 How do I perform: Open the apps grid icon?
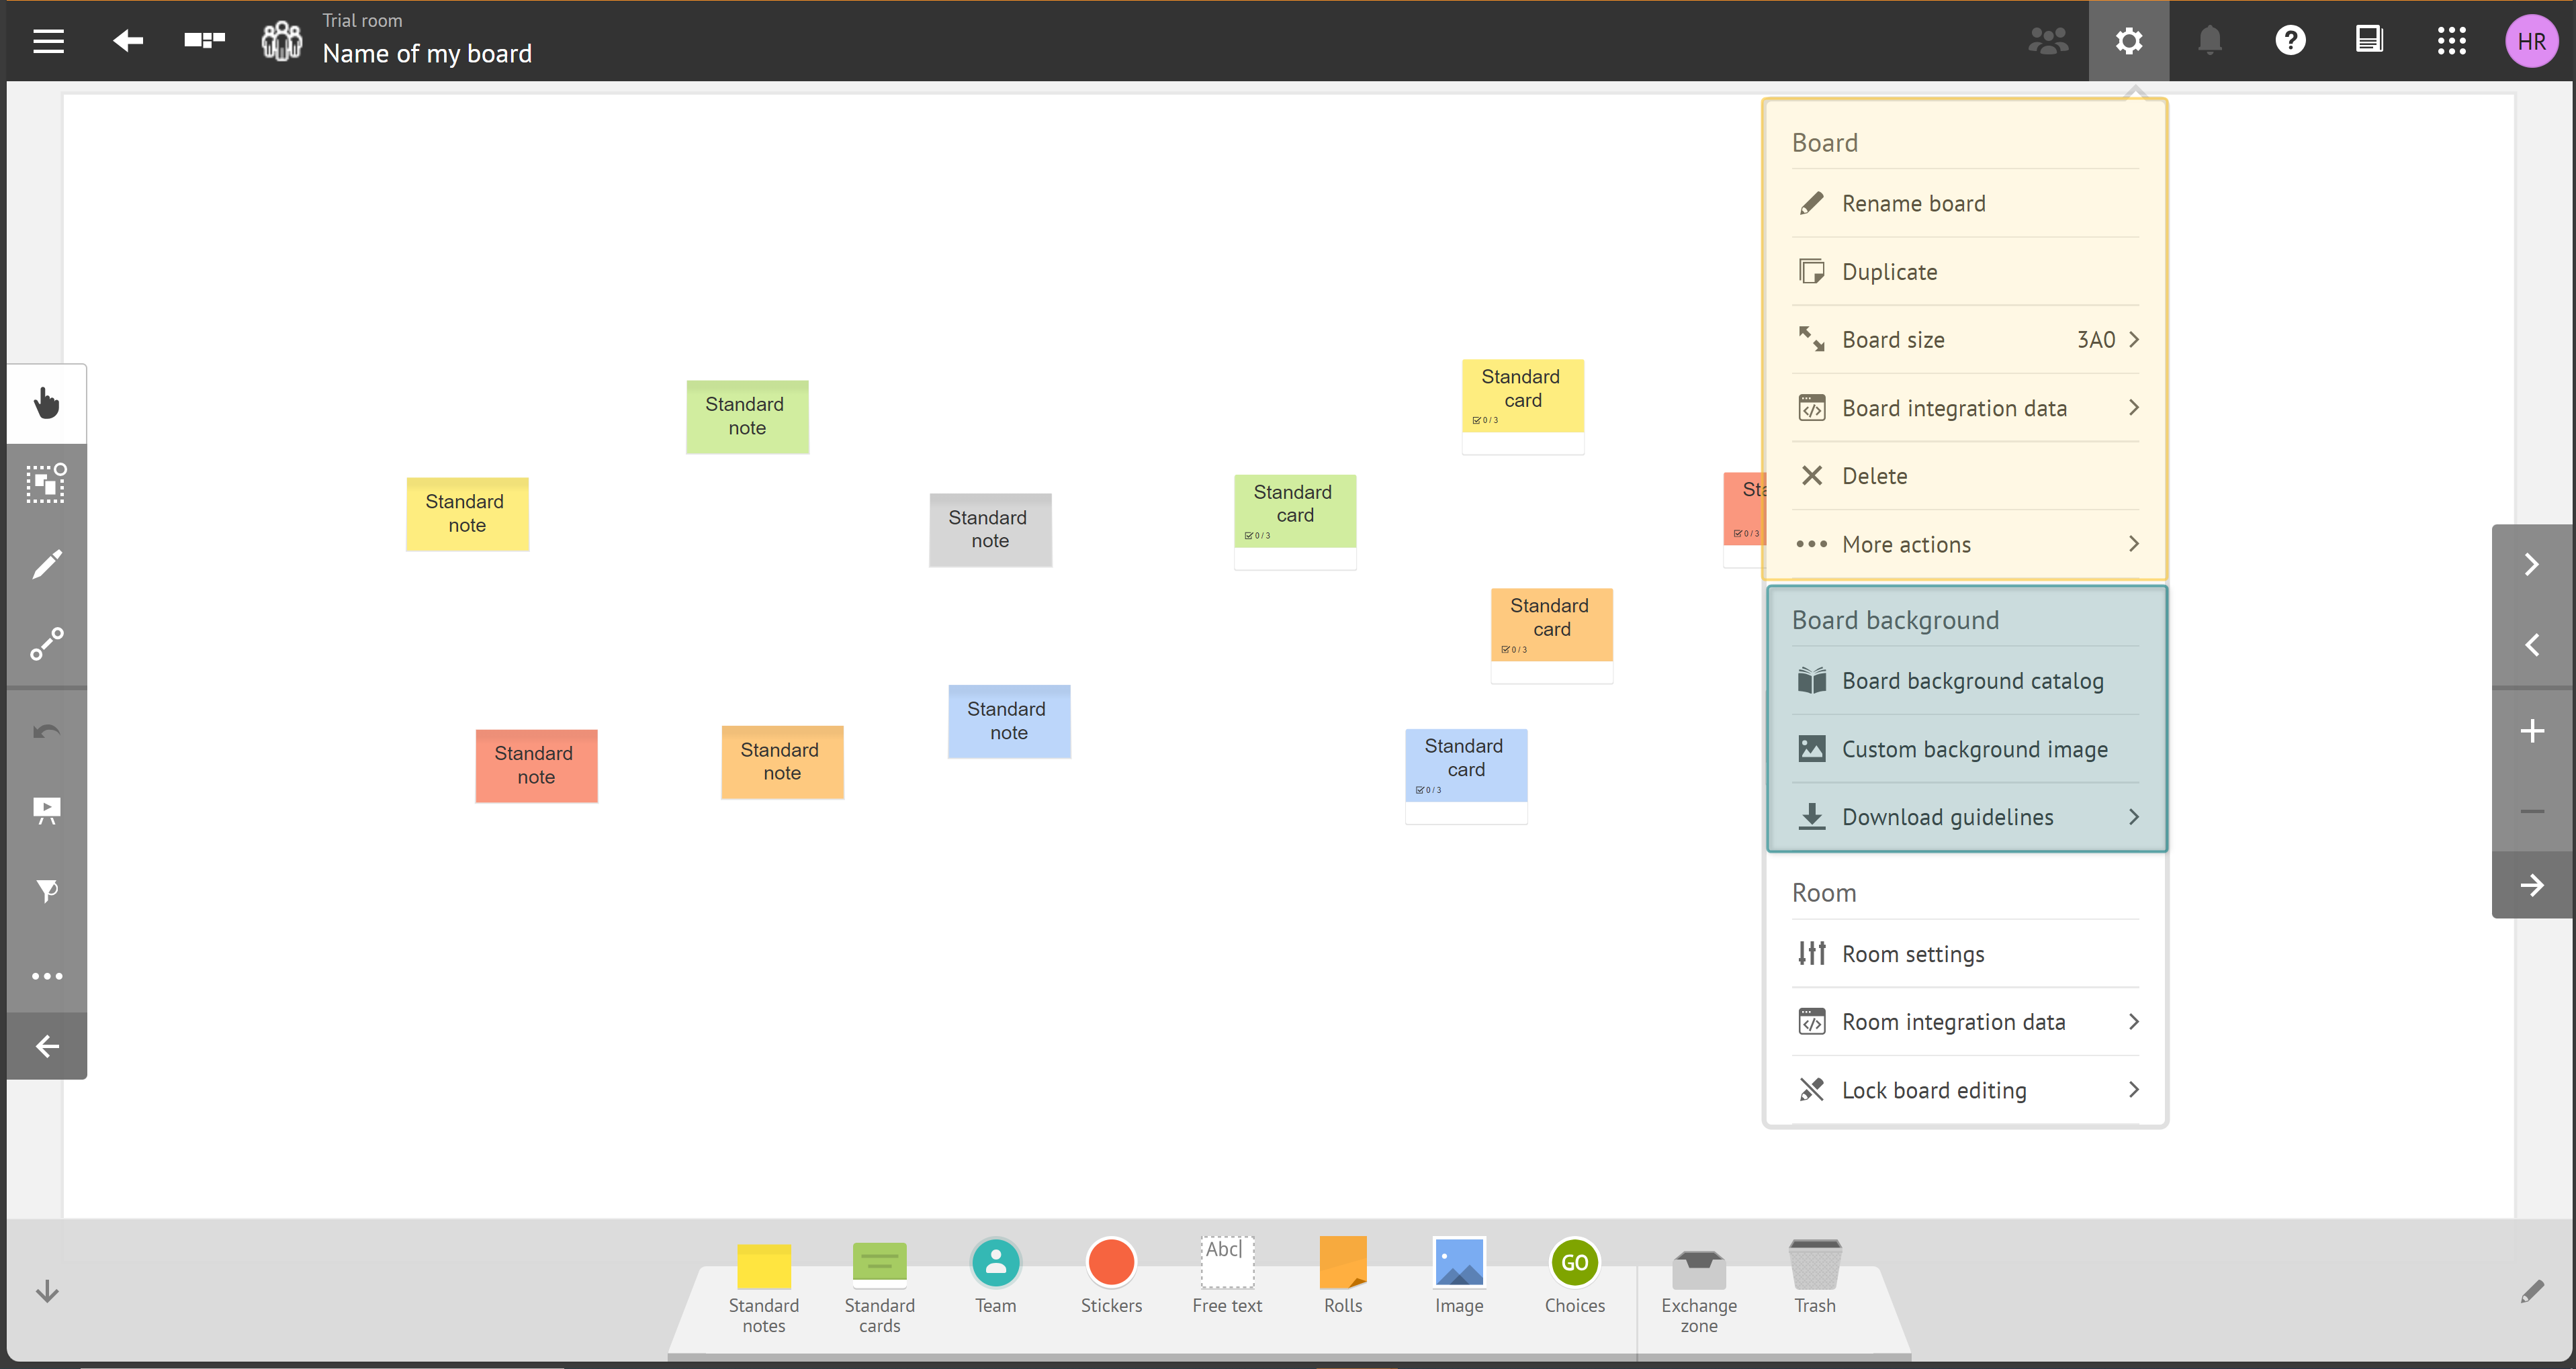click(2451, 41)
